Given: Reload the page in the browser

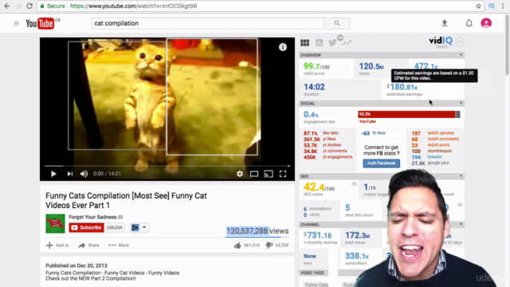Looking at the screenshot, I should [29, 6].
